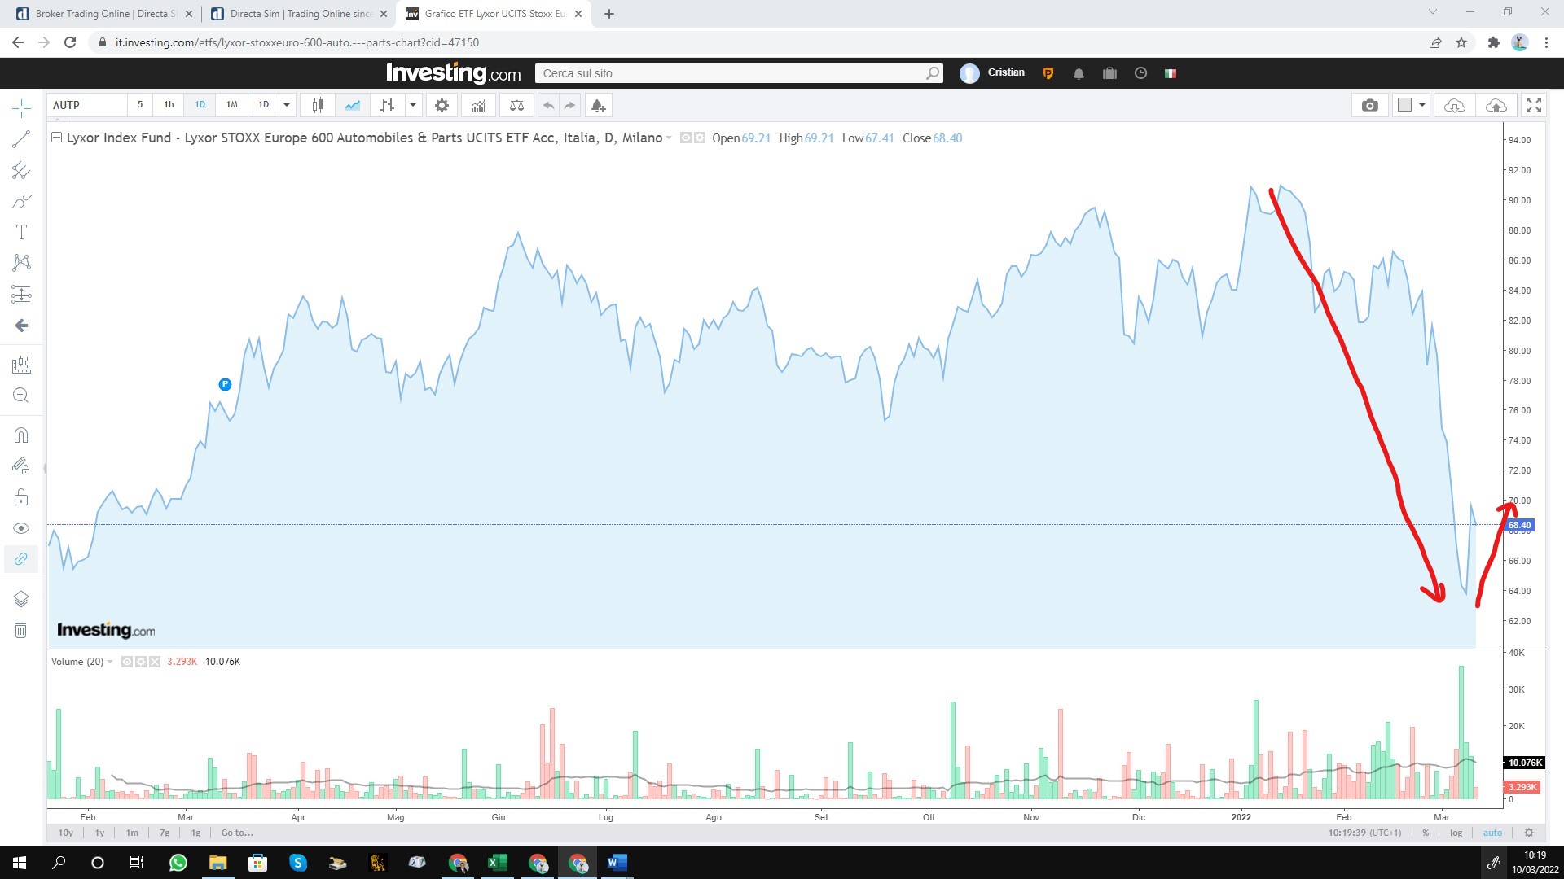Select the measure tool in left toolbar
The width and height of the screenshot is (1564, 879).
pyautogui.click(x=21, y=365)
